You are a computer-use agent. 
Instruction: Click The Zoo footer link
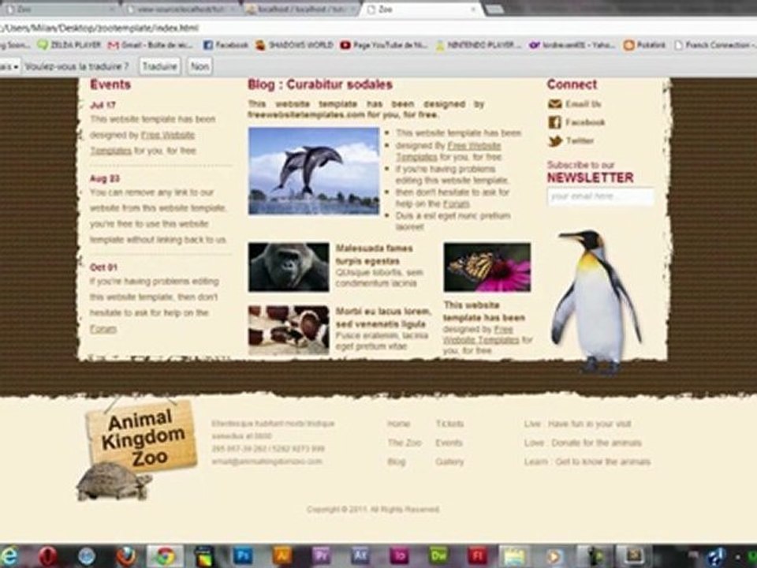tap(405, 443)
